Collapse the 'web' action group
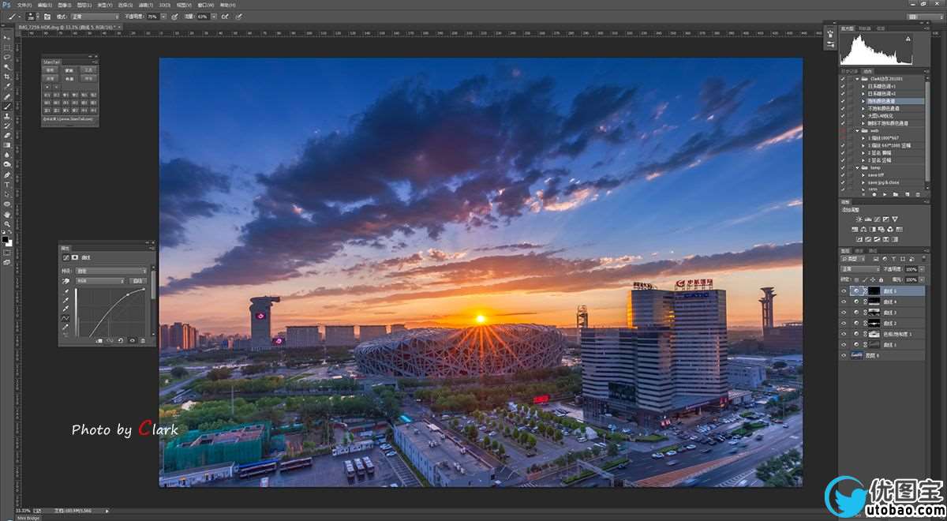 click(x=857, y=131)
